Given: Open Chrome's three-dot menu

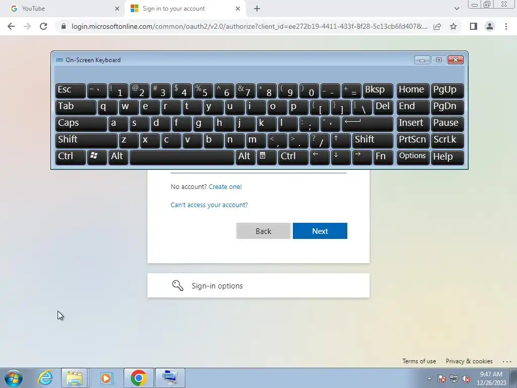Looking at the screenshot, I should point(506,26).
